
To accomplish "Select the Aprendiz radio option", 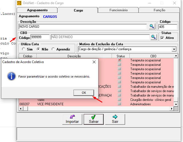I will pos(53,49).
